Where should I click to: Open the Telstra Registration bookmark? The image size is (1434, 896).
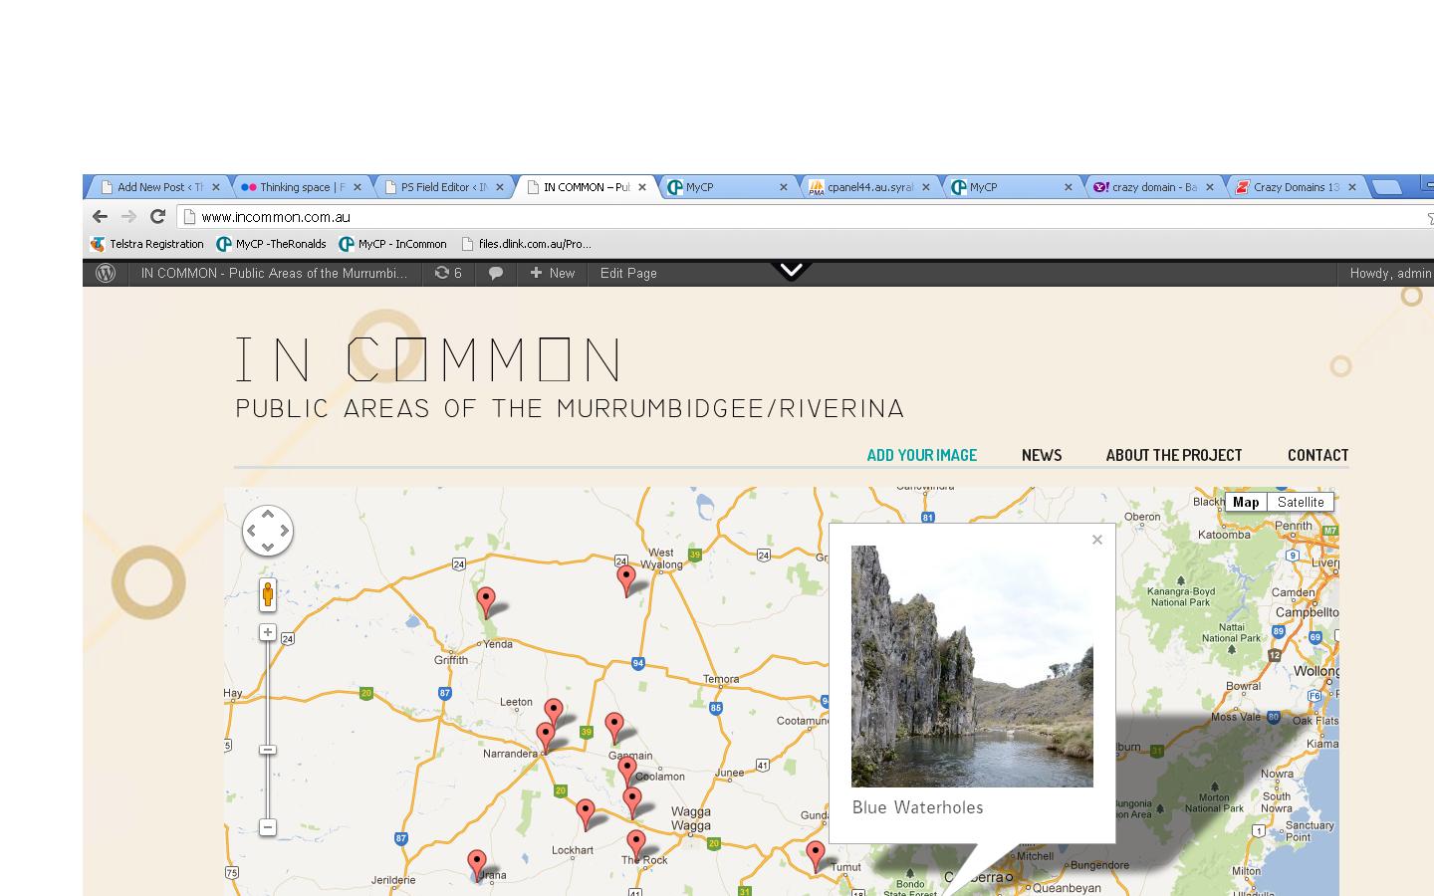point(147,244)
